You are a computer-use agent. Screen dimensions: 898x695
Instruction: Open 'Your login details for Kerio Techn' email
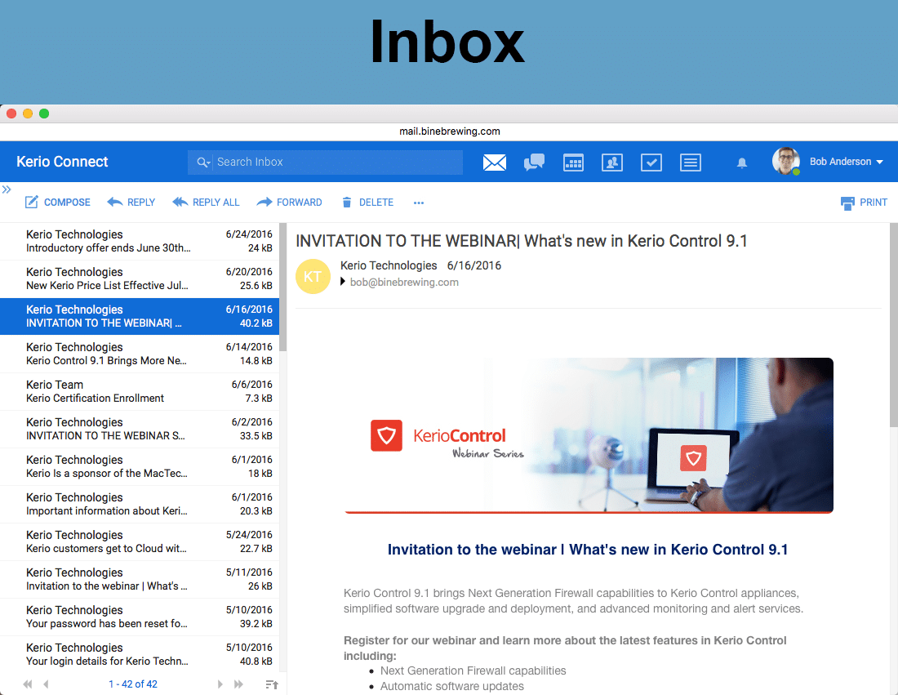point(140,654)
